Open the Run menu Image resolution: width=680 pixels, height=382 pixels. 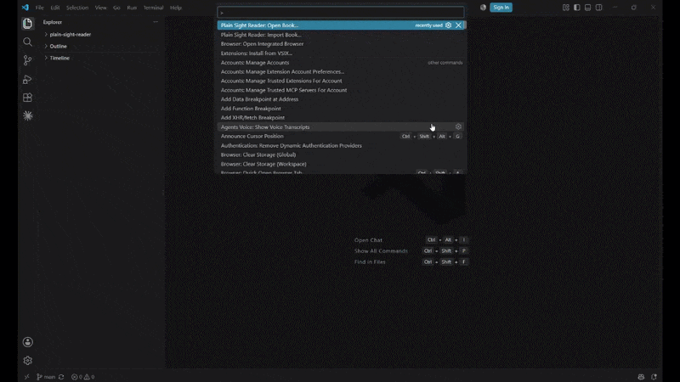(132, 8)
